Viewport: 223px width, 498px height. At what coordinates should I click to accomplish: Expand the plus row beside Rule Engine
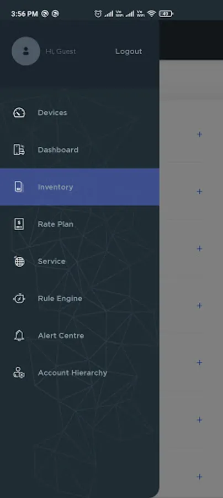[199, 305]
